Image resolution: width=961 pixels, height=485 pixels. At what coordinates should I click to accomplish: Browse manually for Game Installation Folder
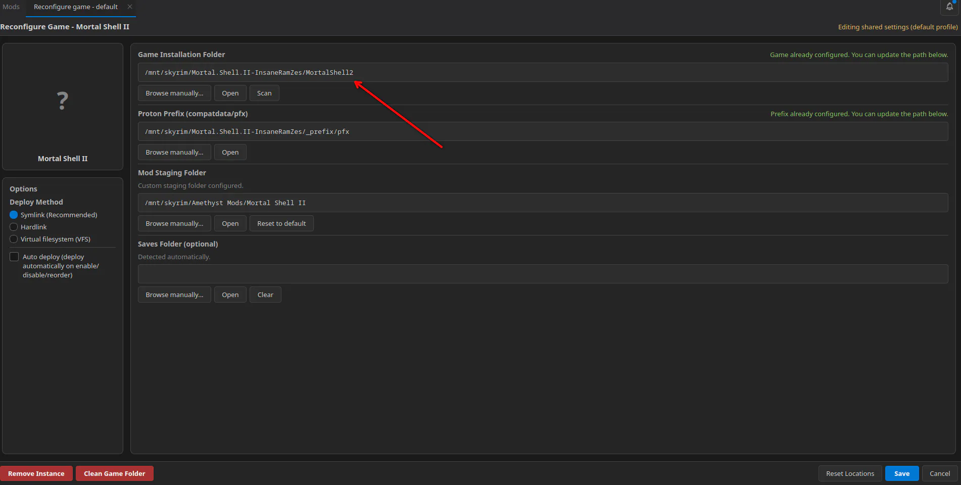click(x=174, y=93)
